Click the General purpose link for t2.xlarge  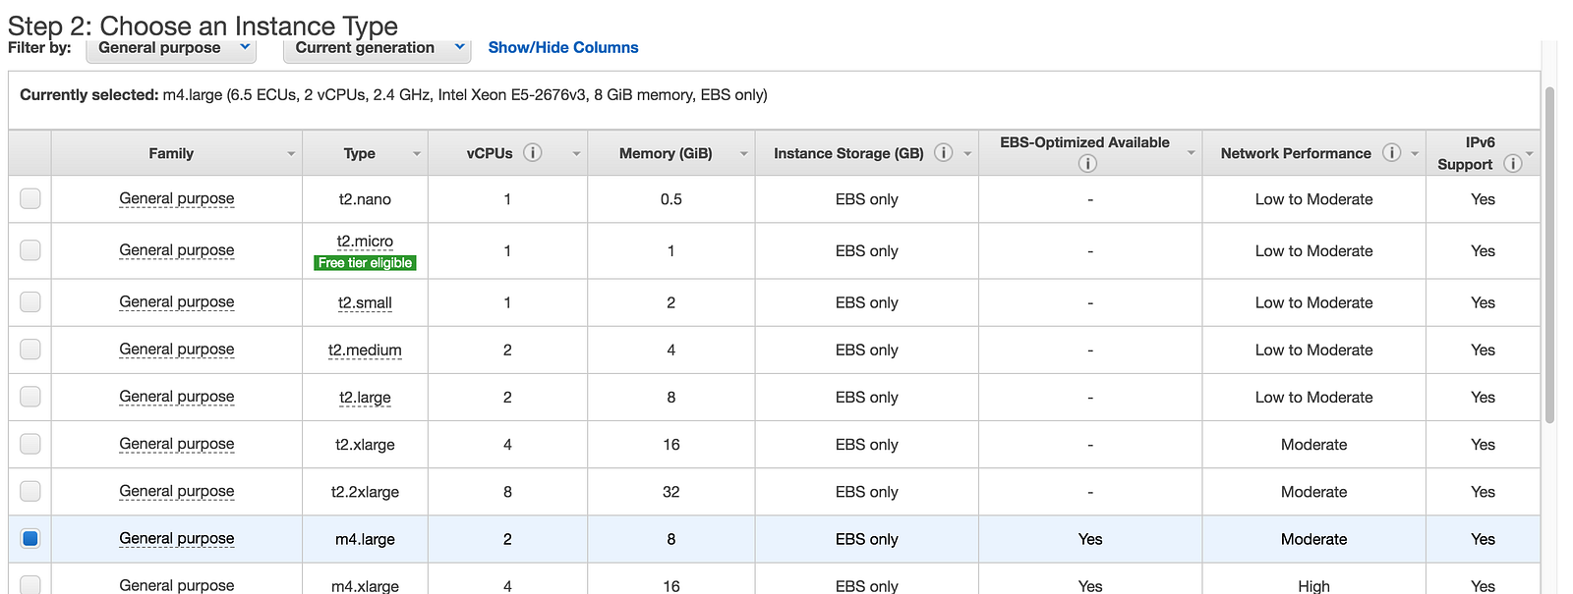pyautogui.click(x=177, y=444)
